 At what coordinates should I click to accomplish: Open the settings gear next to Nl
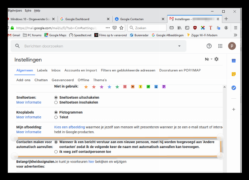pos(216,59)
